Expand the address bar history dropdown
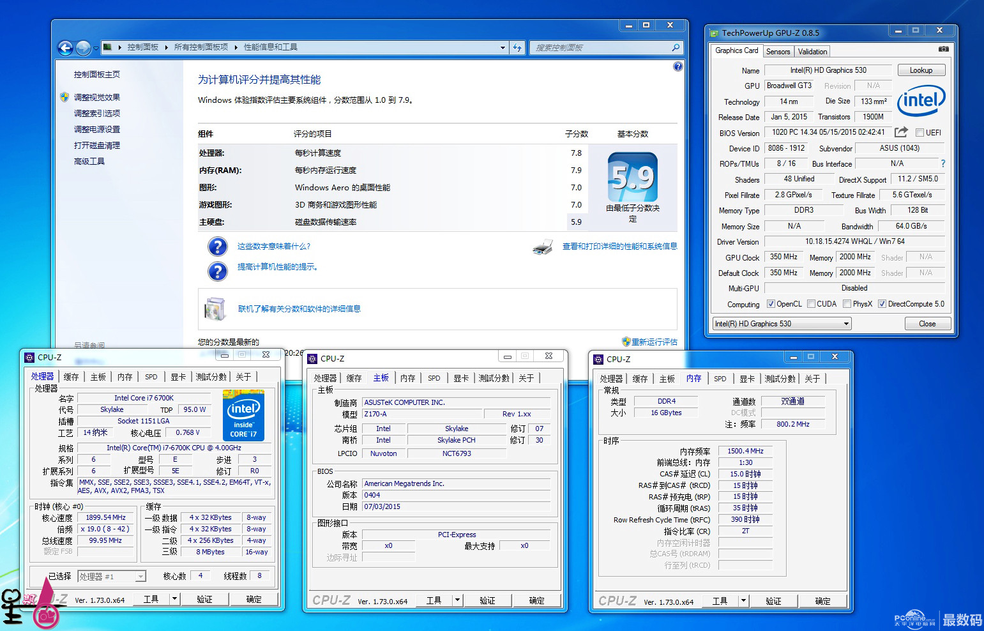This screenshot has width=984, height=631. (503, 47)
